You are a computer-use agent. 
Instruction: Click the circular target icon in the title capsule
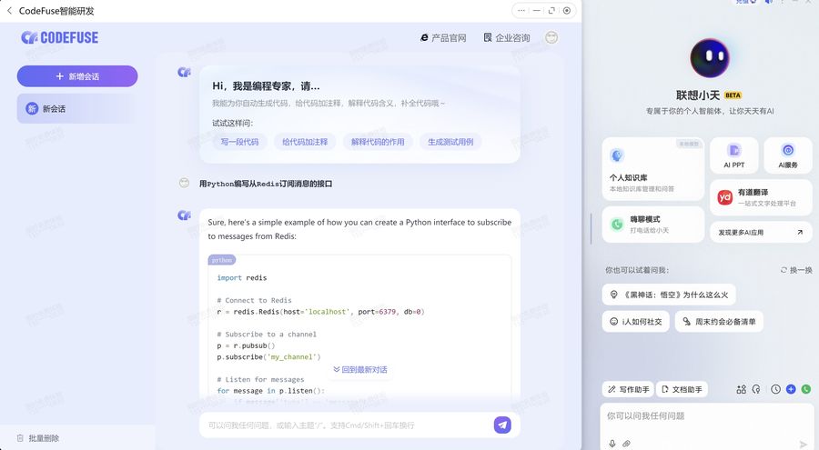567,10
